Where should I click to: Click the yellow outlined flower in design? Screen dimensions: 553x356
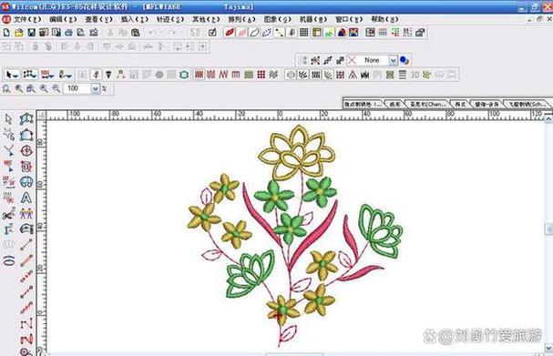tap(297, 153)
